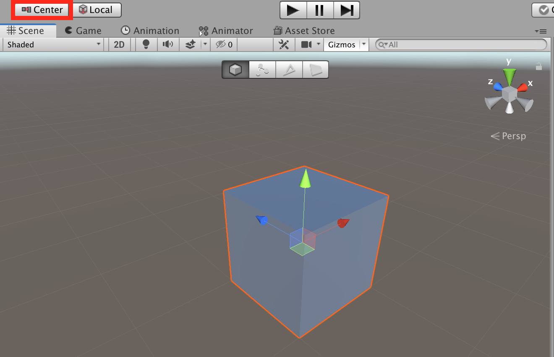This screenshot has width=554, height=357.
Task: Toggle the Gizmos button
Action: click(x=342, y=44)
